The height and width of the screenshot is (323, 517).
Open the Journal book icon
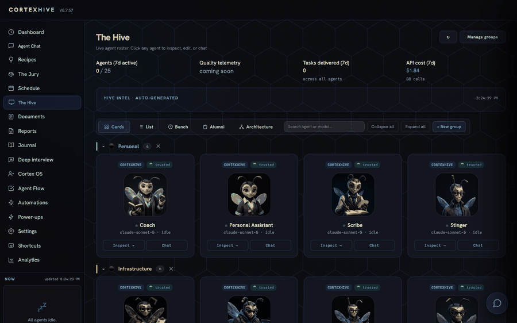click(11, 145)
